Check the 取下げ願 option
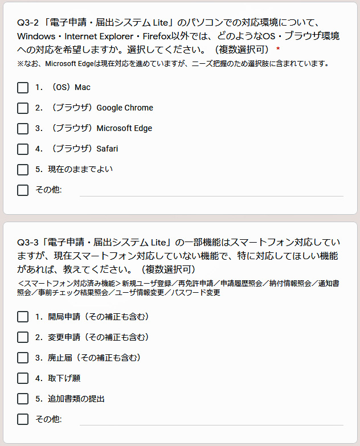This screenshot has width=360, height=446. 23,378
